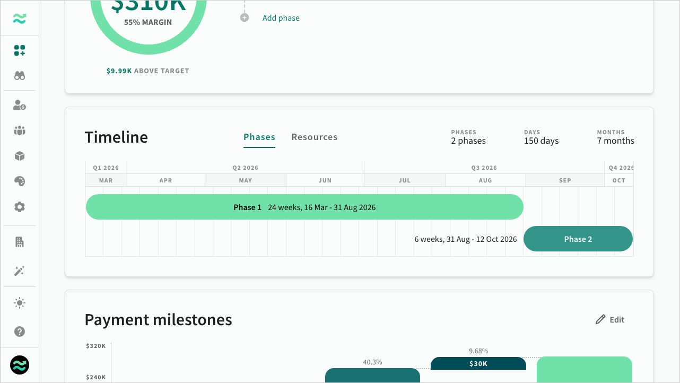The image size is (680, 383).
Task: Click the Add phase link
Action: coord(281,18)
